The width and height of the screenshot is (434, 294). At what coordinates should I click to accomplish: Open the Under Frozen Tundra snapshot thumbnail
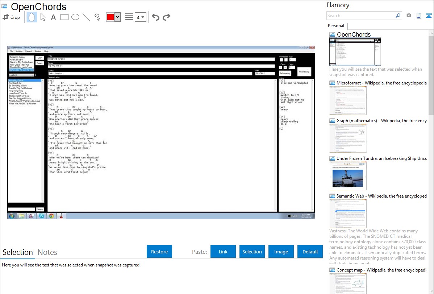[x=348, y=176]
